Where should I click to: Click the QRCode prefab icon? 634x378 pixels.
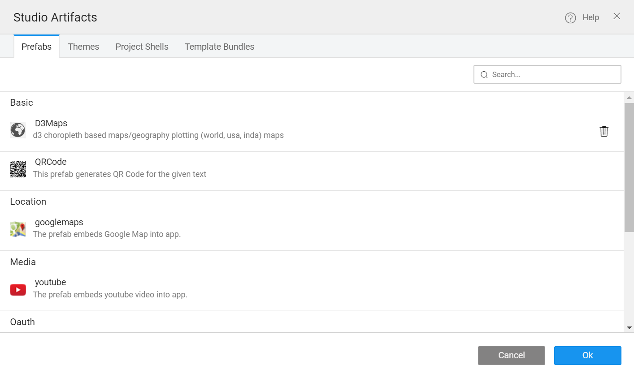coord(18,169)
